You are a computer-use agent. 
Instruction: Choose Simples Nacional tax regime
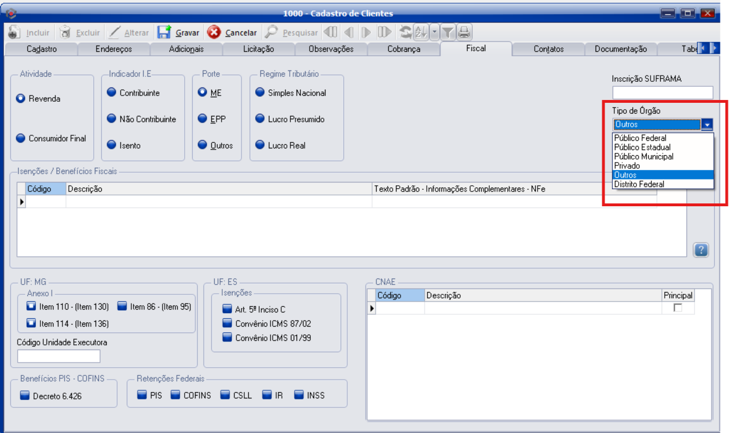coord(260,93)
